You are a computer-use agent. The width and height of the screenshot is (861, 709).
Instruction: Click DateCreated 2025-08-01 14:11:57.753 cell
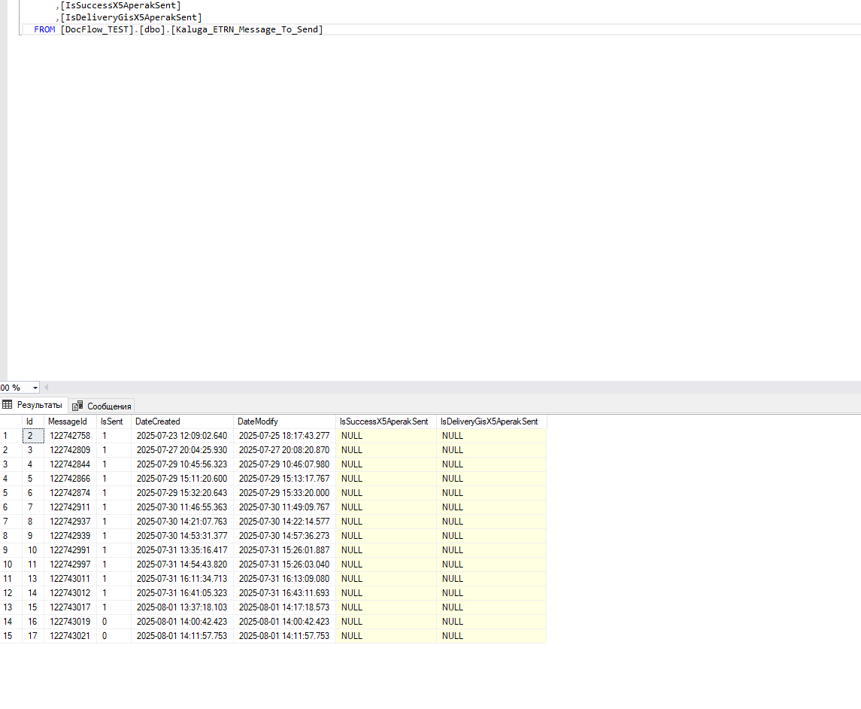pos(182,636)
